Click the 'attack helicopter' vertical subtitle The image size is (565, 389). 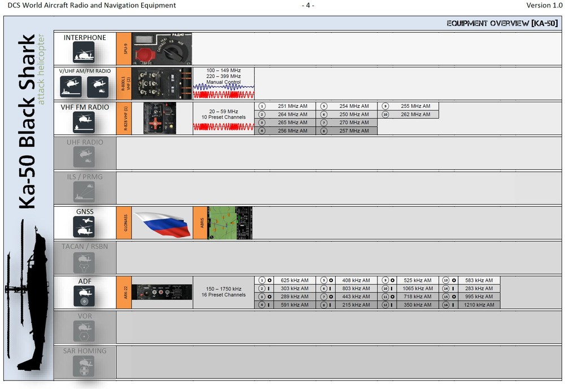pyautogui.click(x=41, y=69)
